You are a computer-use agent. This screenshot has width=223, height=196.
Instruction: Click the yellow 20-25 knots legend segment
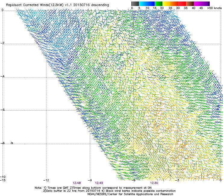(166, 4)
